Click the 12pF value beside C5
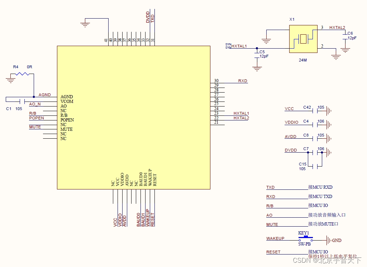 pos(264,56)
